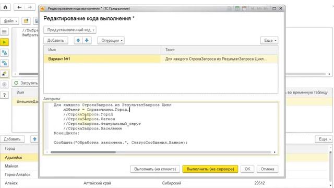The height and width of the screenshot is (188, 334).
Task: Click the greyed-out round stop icon in sidebar
Action: pyautogui.click(x=4, y=85)
